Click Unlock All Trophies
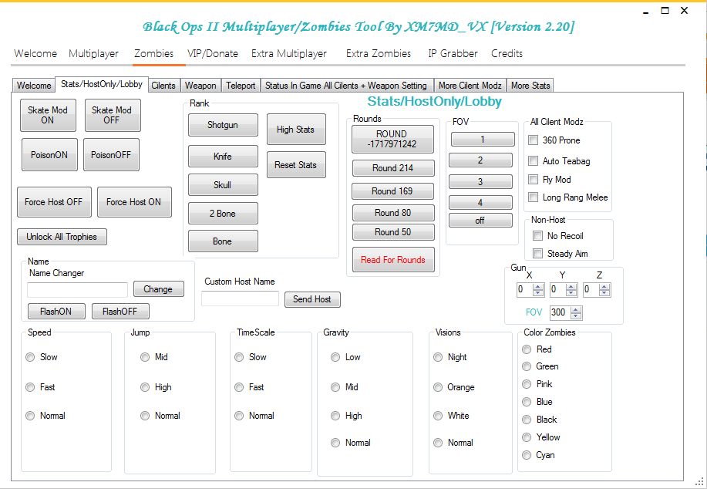 (62, 237)
